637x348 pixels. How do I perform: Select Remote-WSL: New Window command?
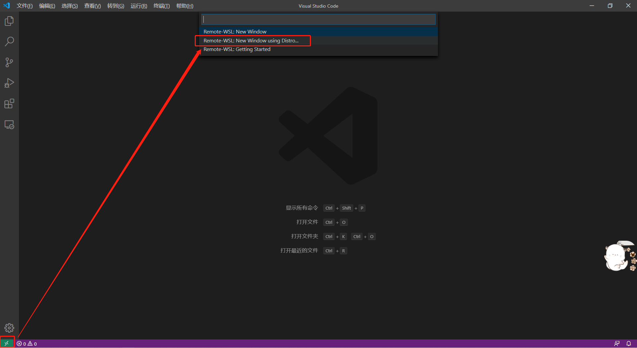point(318,32)
